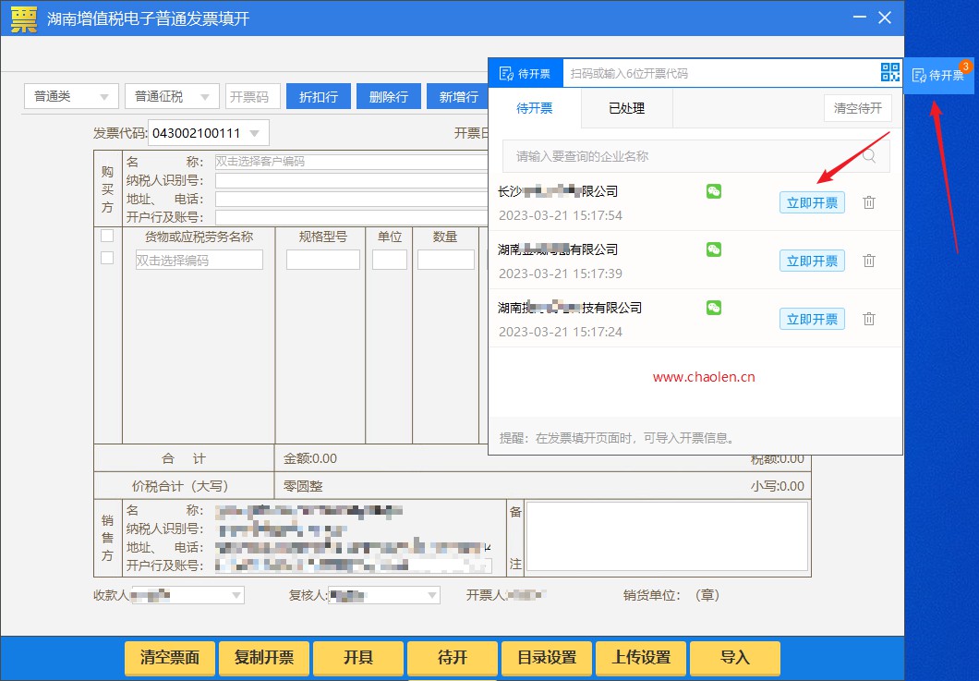The image size is (979, 681).
Task: Click WeChat icon for 长沙 company row
Action: tap(714, 191)
